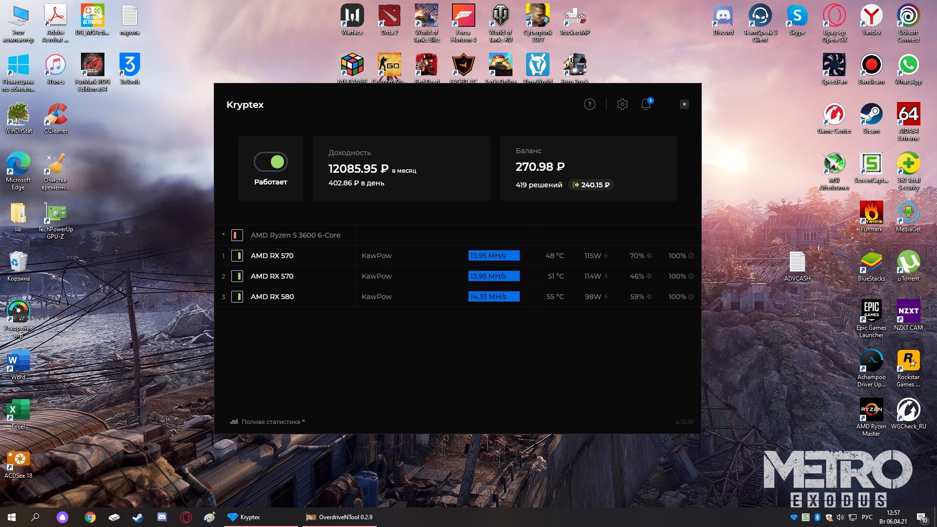The image size is (937, 527).
Task: Click the 240.15 ₽ withdraw button
Action: (x=591, y=185)
